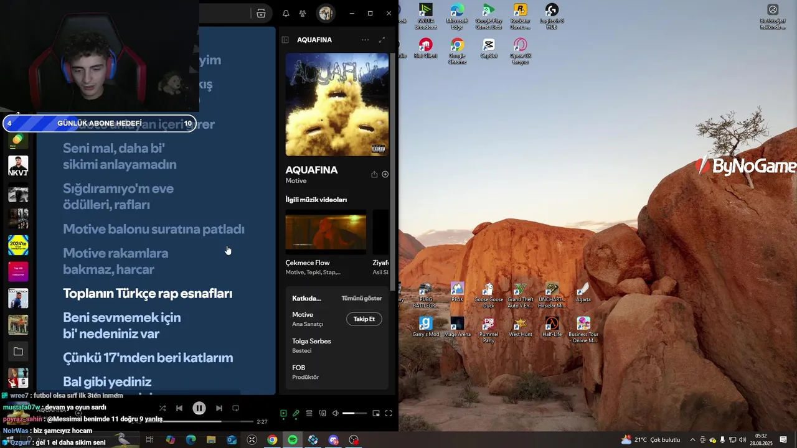Click the Spotify browse icon
The image size is (797, 448).
(x=261, y=13)
